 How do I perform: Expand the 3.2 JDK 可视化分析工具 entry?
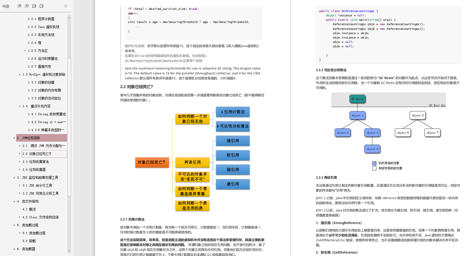click(x=19, y=193)
